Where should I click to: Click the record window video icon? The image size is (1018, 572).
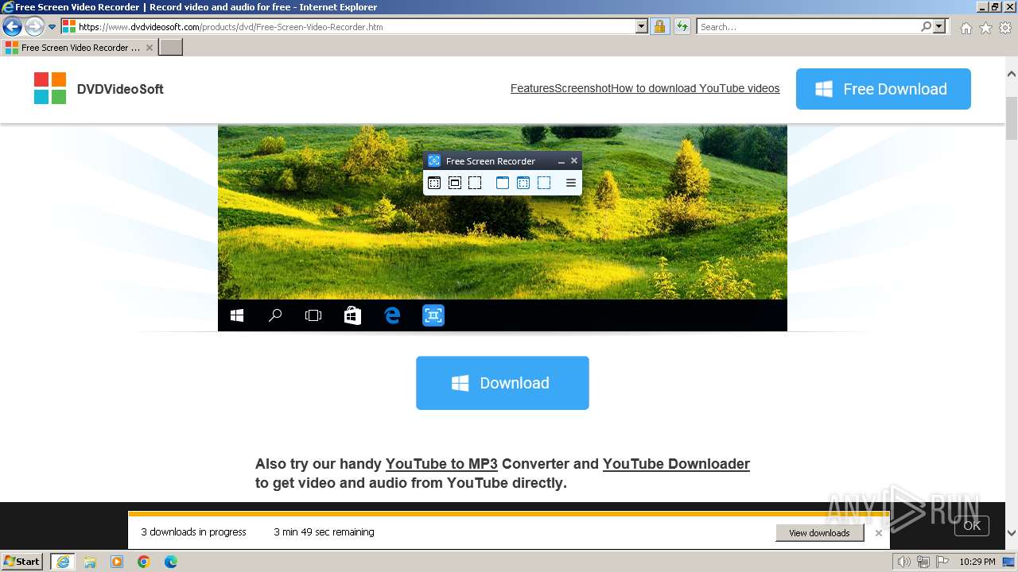503,183
